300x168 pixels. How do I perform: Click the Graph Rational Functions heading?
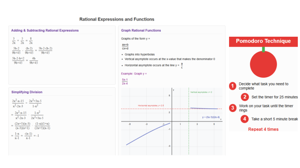point(141,30)
